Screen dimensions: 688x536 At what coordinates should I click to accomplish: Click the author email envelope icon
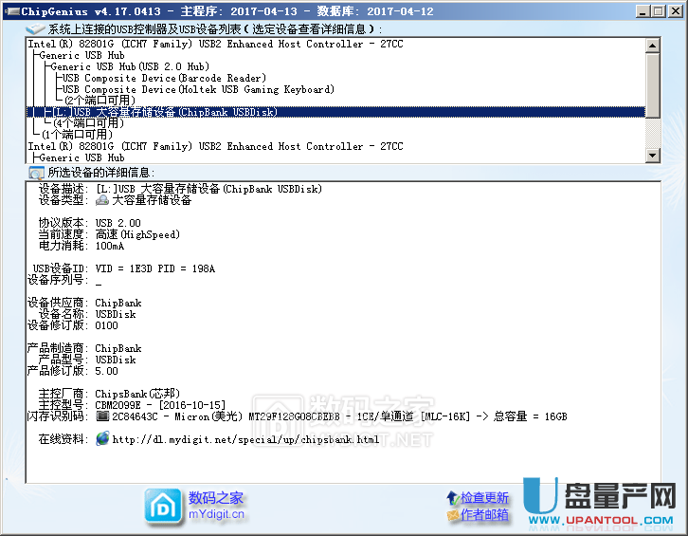[x=452, y=515]
